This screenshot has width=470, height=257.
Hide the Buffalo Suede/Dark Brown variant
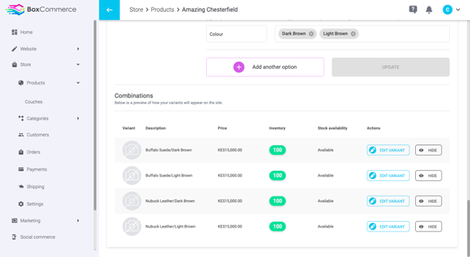[x=428, y=150]
